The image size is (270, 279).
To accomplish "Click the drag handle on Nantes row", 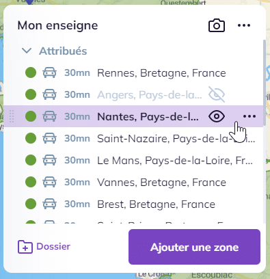I will point(12,116).
